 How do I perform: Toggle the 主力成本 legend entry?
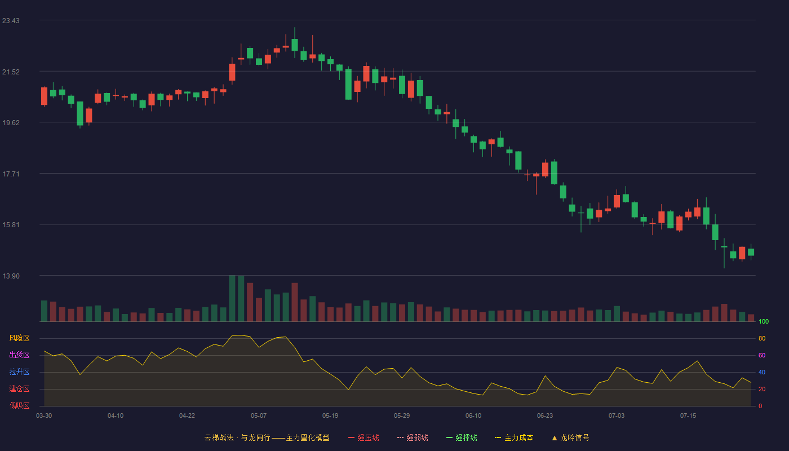[514, 437]
